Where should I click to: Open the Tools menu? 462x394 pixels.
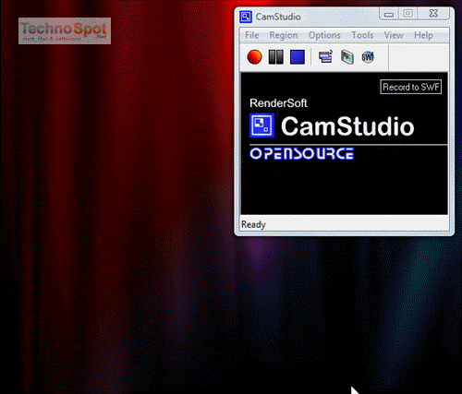coord(362,35)
